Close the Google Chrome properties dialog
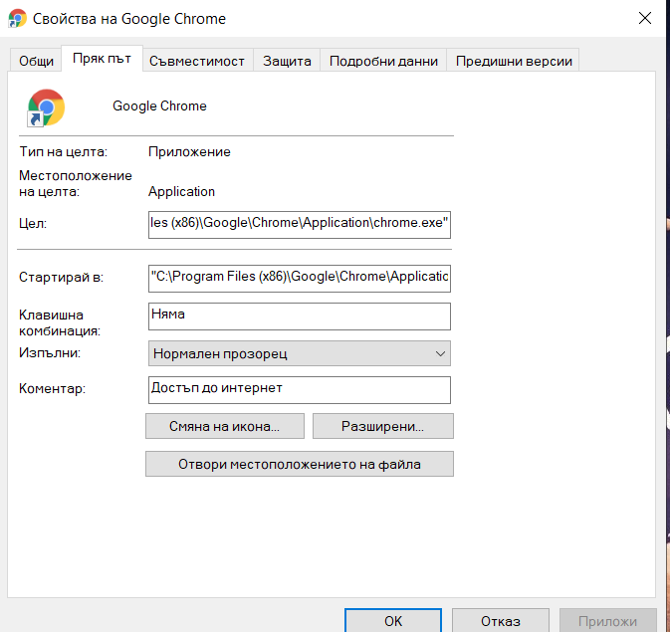Viewport: 670px width, 632px height. coord(645,18)
